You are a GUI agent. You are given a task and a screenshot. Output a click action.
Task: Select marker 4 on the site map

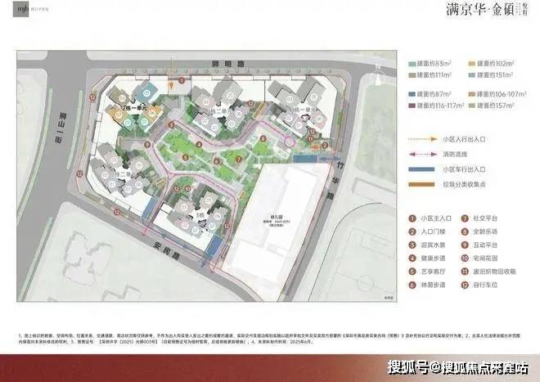198,145
